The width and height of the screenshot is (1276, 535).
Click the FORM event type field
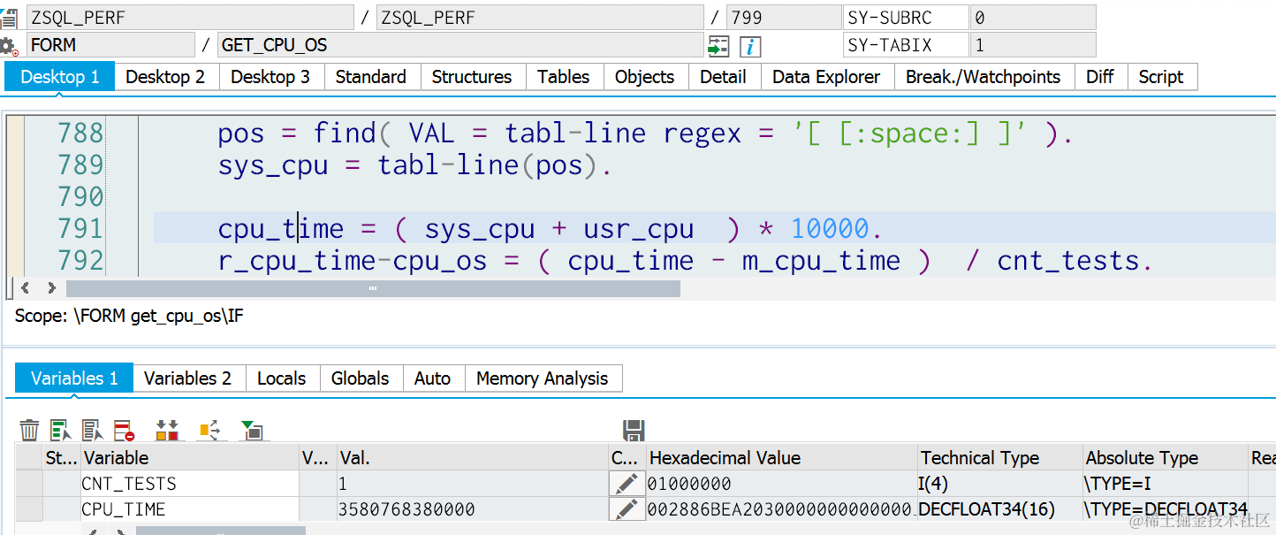point(110,45)
